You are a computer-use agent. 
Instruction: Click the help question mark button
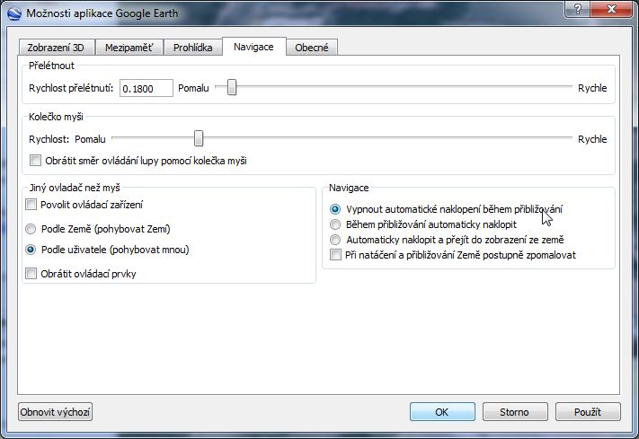tap(578, 9)
